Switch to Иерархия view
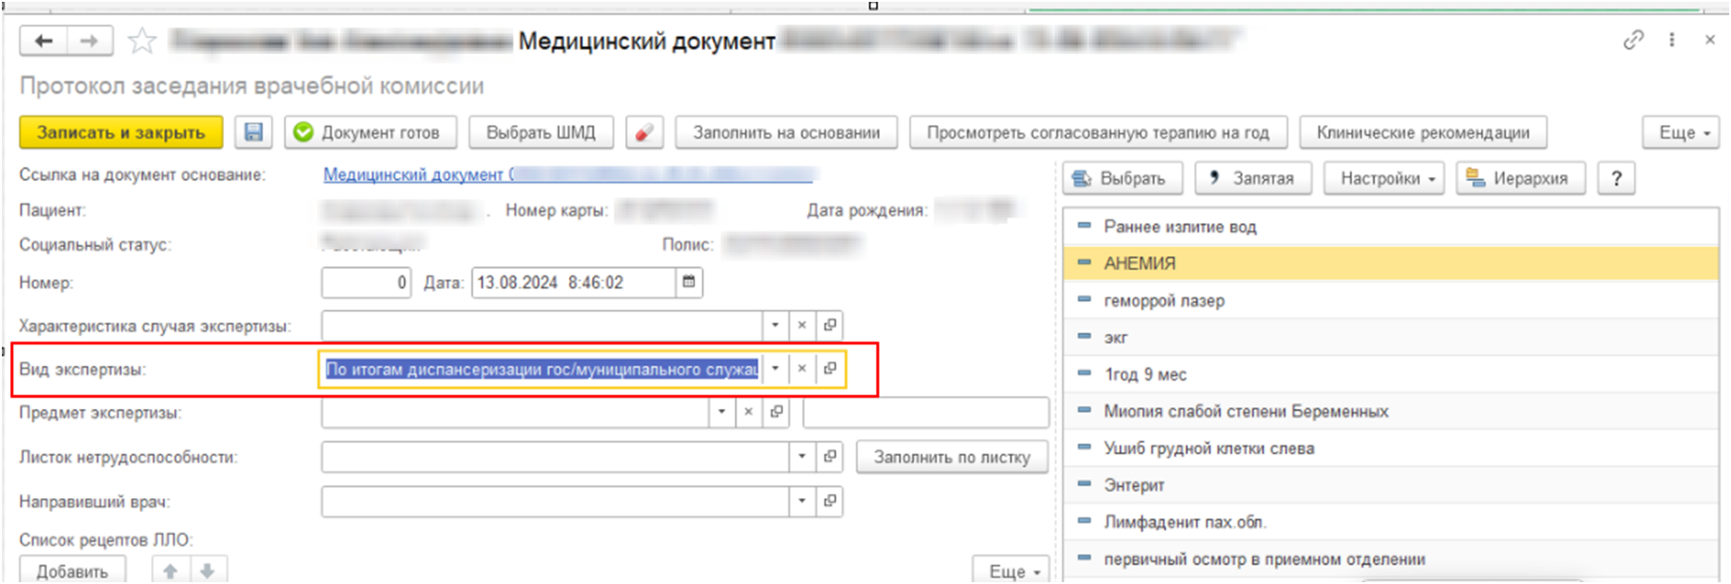The image size is (1731, 584). click(1519, 179)
